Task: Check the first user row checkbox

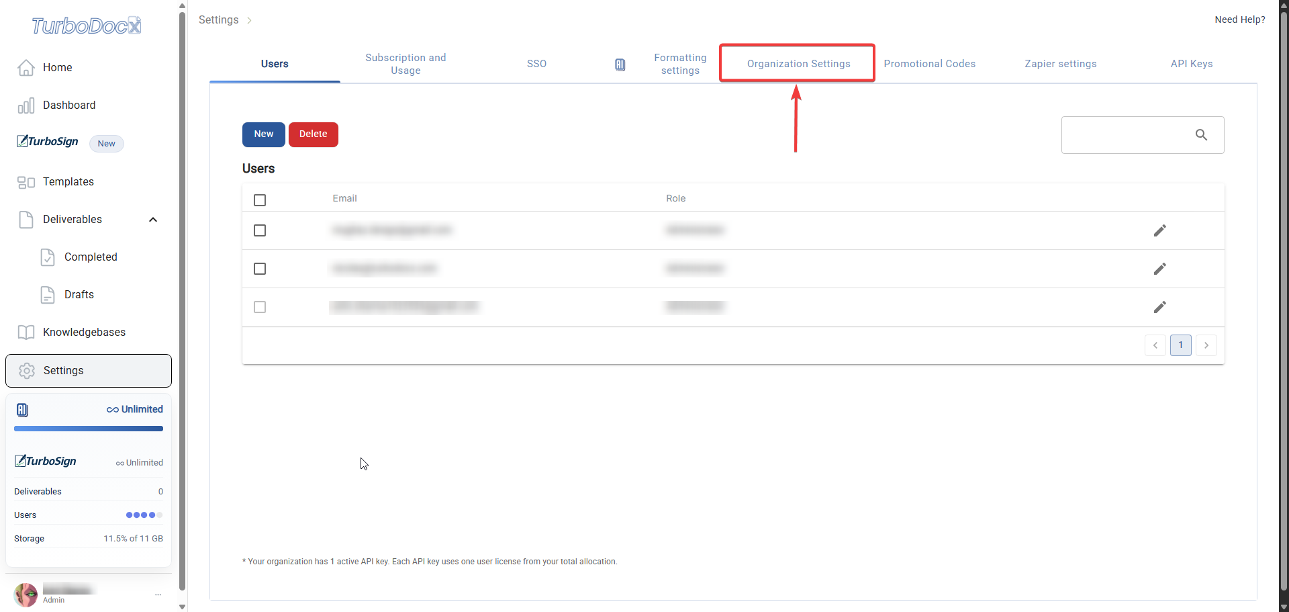Action: click(260, 230)
